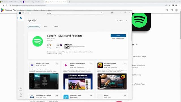Click the 3.7 star average rating

coord(49,45)
